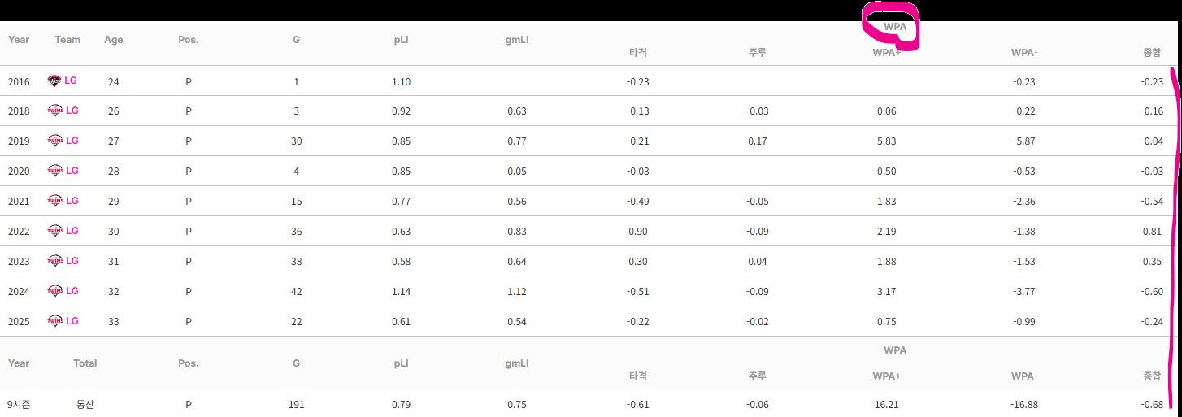The width and height of the screenshot is (1182, 417).
Task: Open the LG team link for 2023
Action: (x=72, y=261)
